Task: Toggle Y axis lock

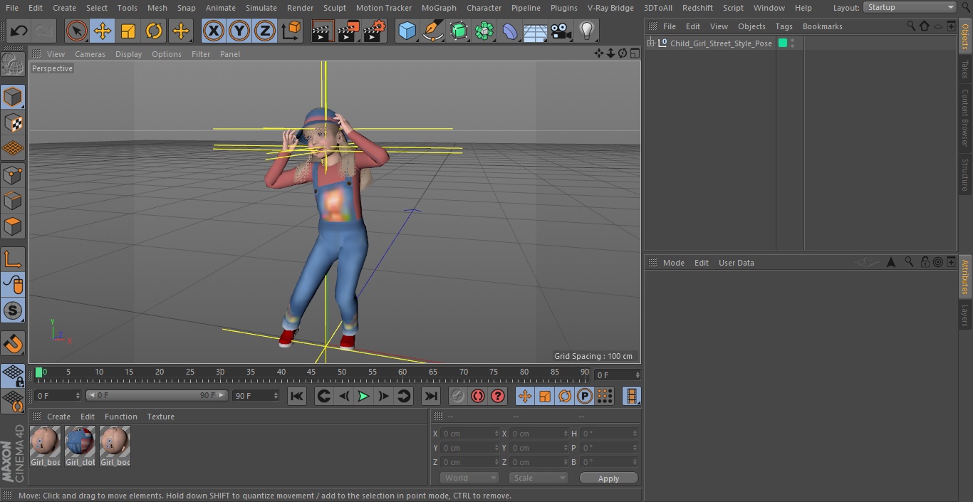Action: [x=239, y=31]
